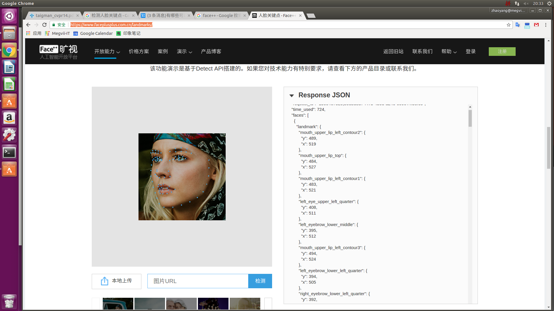The height and width of the screenshot is (311, 554).
Task: Open System Settings wrench icon in dock
Action: click(x=9, y=135)
